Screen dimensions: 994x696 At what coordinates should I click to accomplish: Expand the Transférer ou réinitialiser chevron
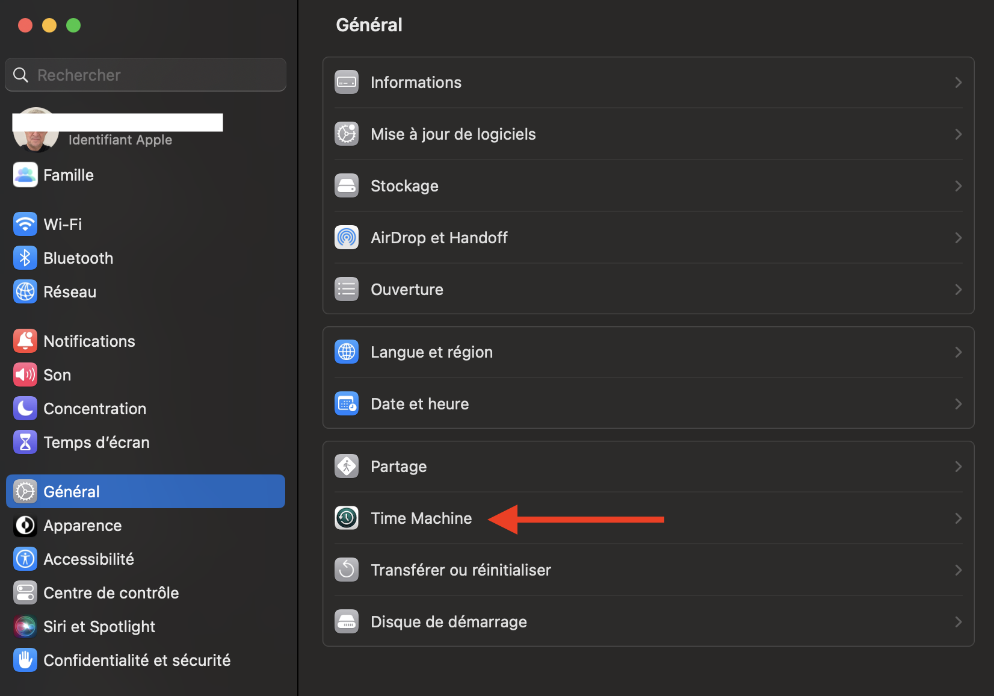coord(958,570)
